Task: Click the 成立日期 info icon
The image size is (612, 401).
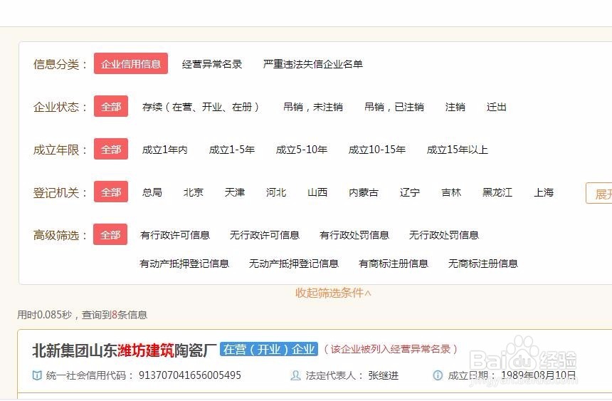Action: (438, 375)
